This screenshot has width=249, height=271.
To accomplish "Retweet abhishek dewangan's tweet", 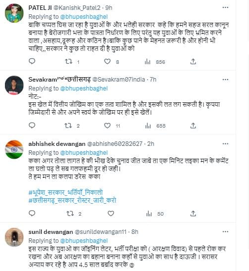I will coord(70,214).
